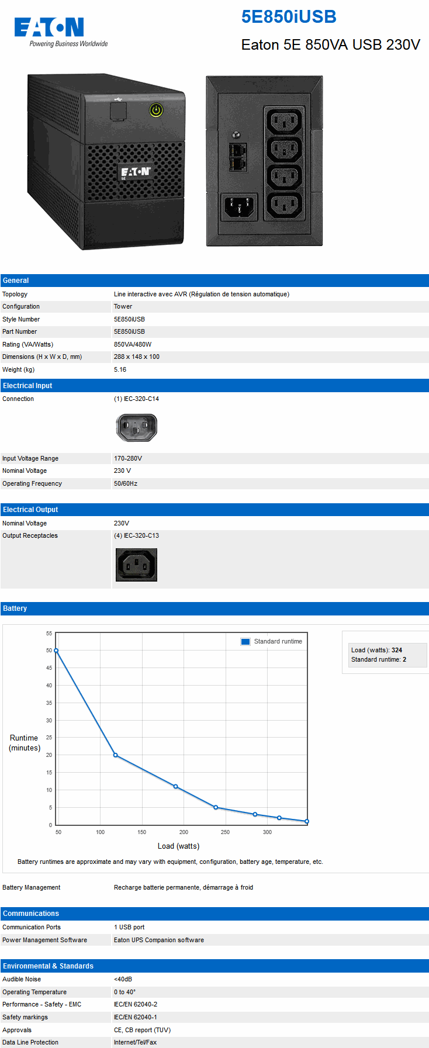Select the output nominal voltage '230V'
This screenshot has height=1048, width=429.
tap(122, 523)
